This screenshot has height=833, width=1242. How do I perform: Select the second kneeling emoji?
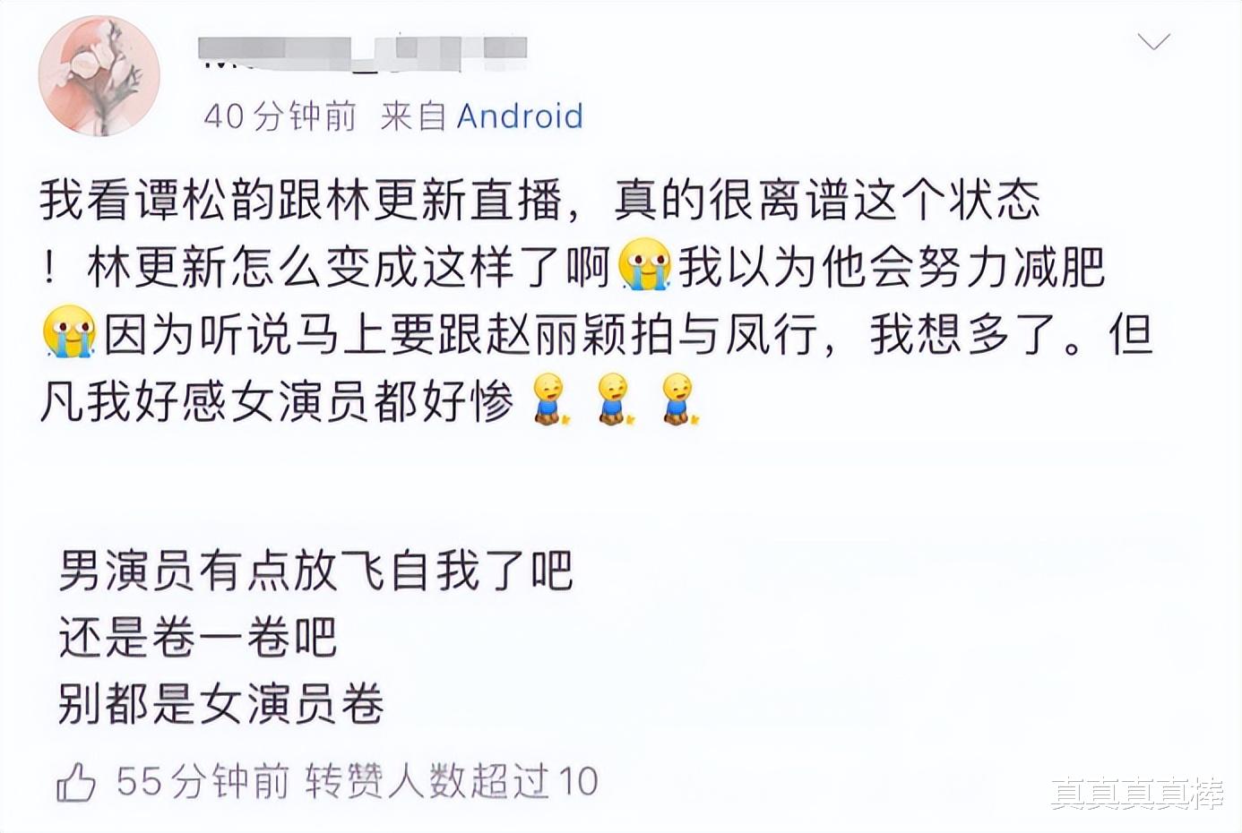[614, 399]
